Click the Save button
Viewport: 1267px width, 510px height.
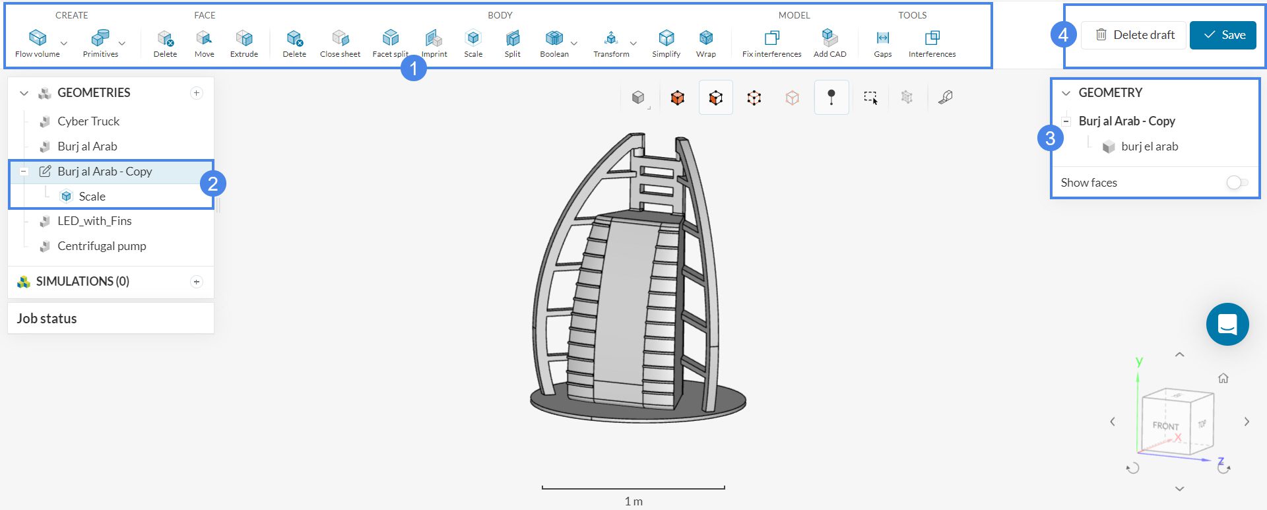coord(1223,35)
